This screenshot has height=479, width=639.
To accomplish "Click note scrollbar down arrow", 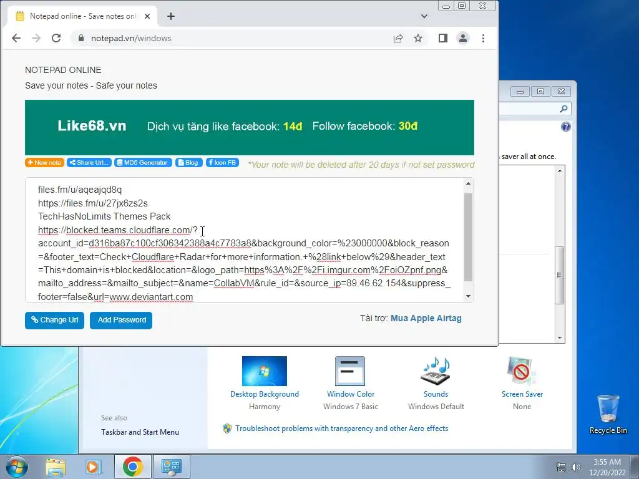I will click(x=468, y=296).
